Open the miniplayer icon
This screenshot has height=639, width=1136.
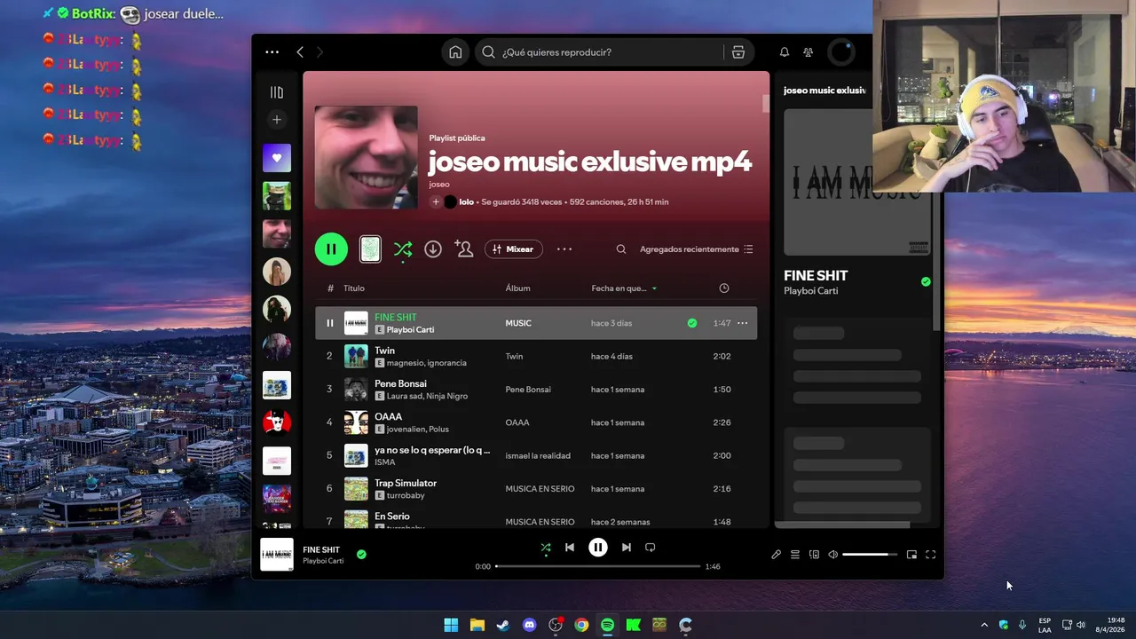point(911,555)
